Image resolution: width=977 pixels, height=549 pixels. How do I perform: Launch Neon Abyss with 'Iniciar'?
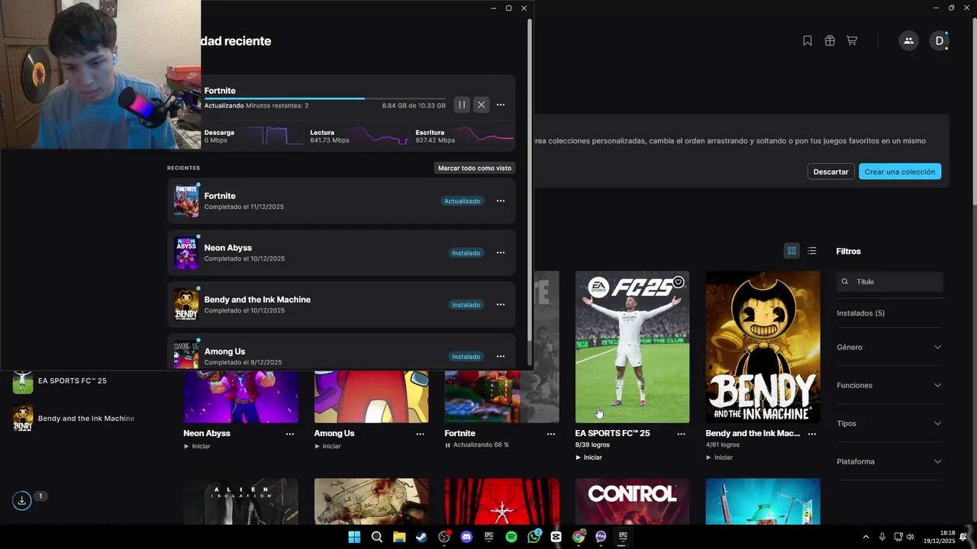197,446
